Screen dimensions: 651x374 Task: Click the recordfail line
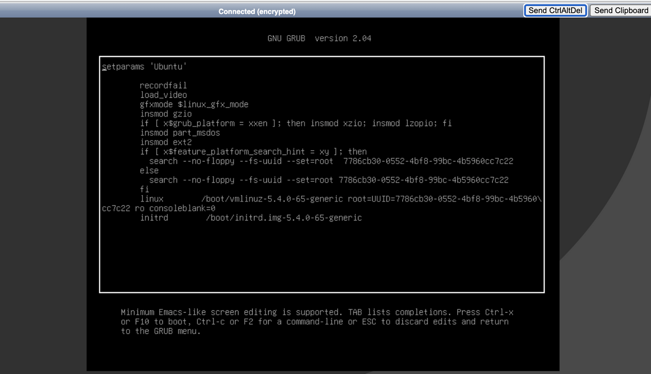163,85
